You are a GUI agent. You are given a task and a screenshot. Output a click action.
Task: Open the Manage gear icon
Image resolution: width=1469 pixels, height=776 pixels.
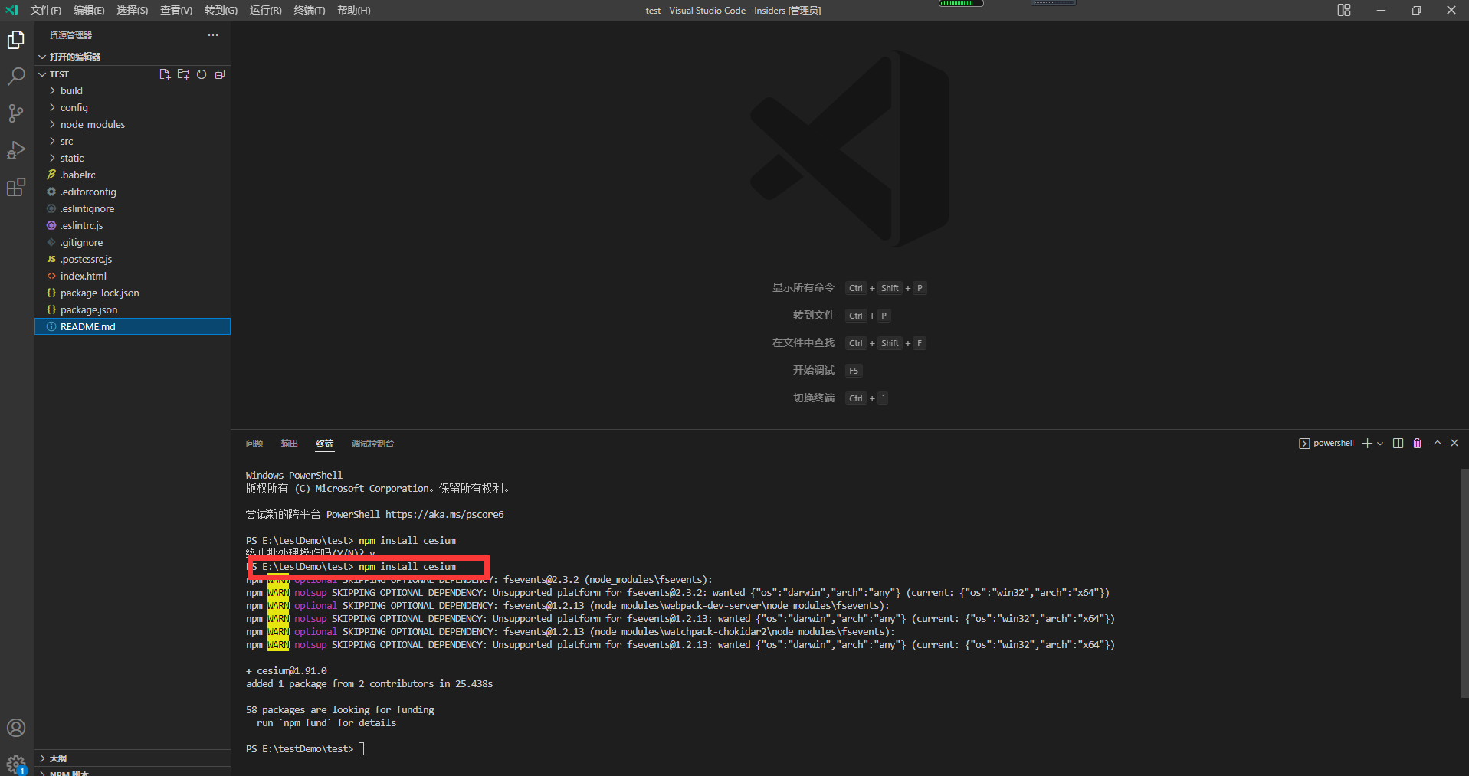click(x=16, y=764)
